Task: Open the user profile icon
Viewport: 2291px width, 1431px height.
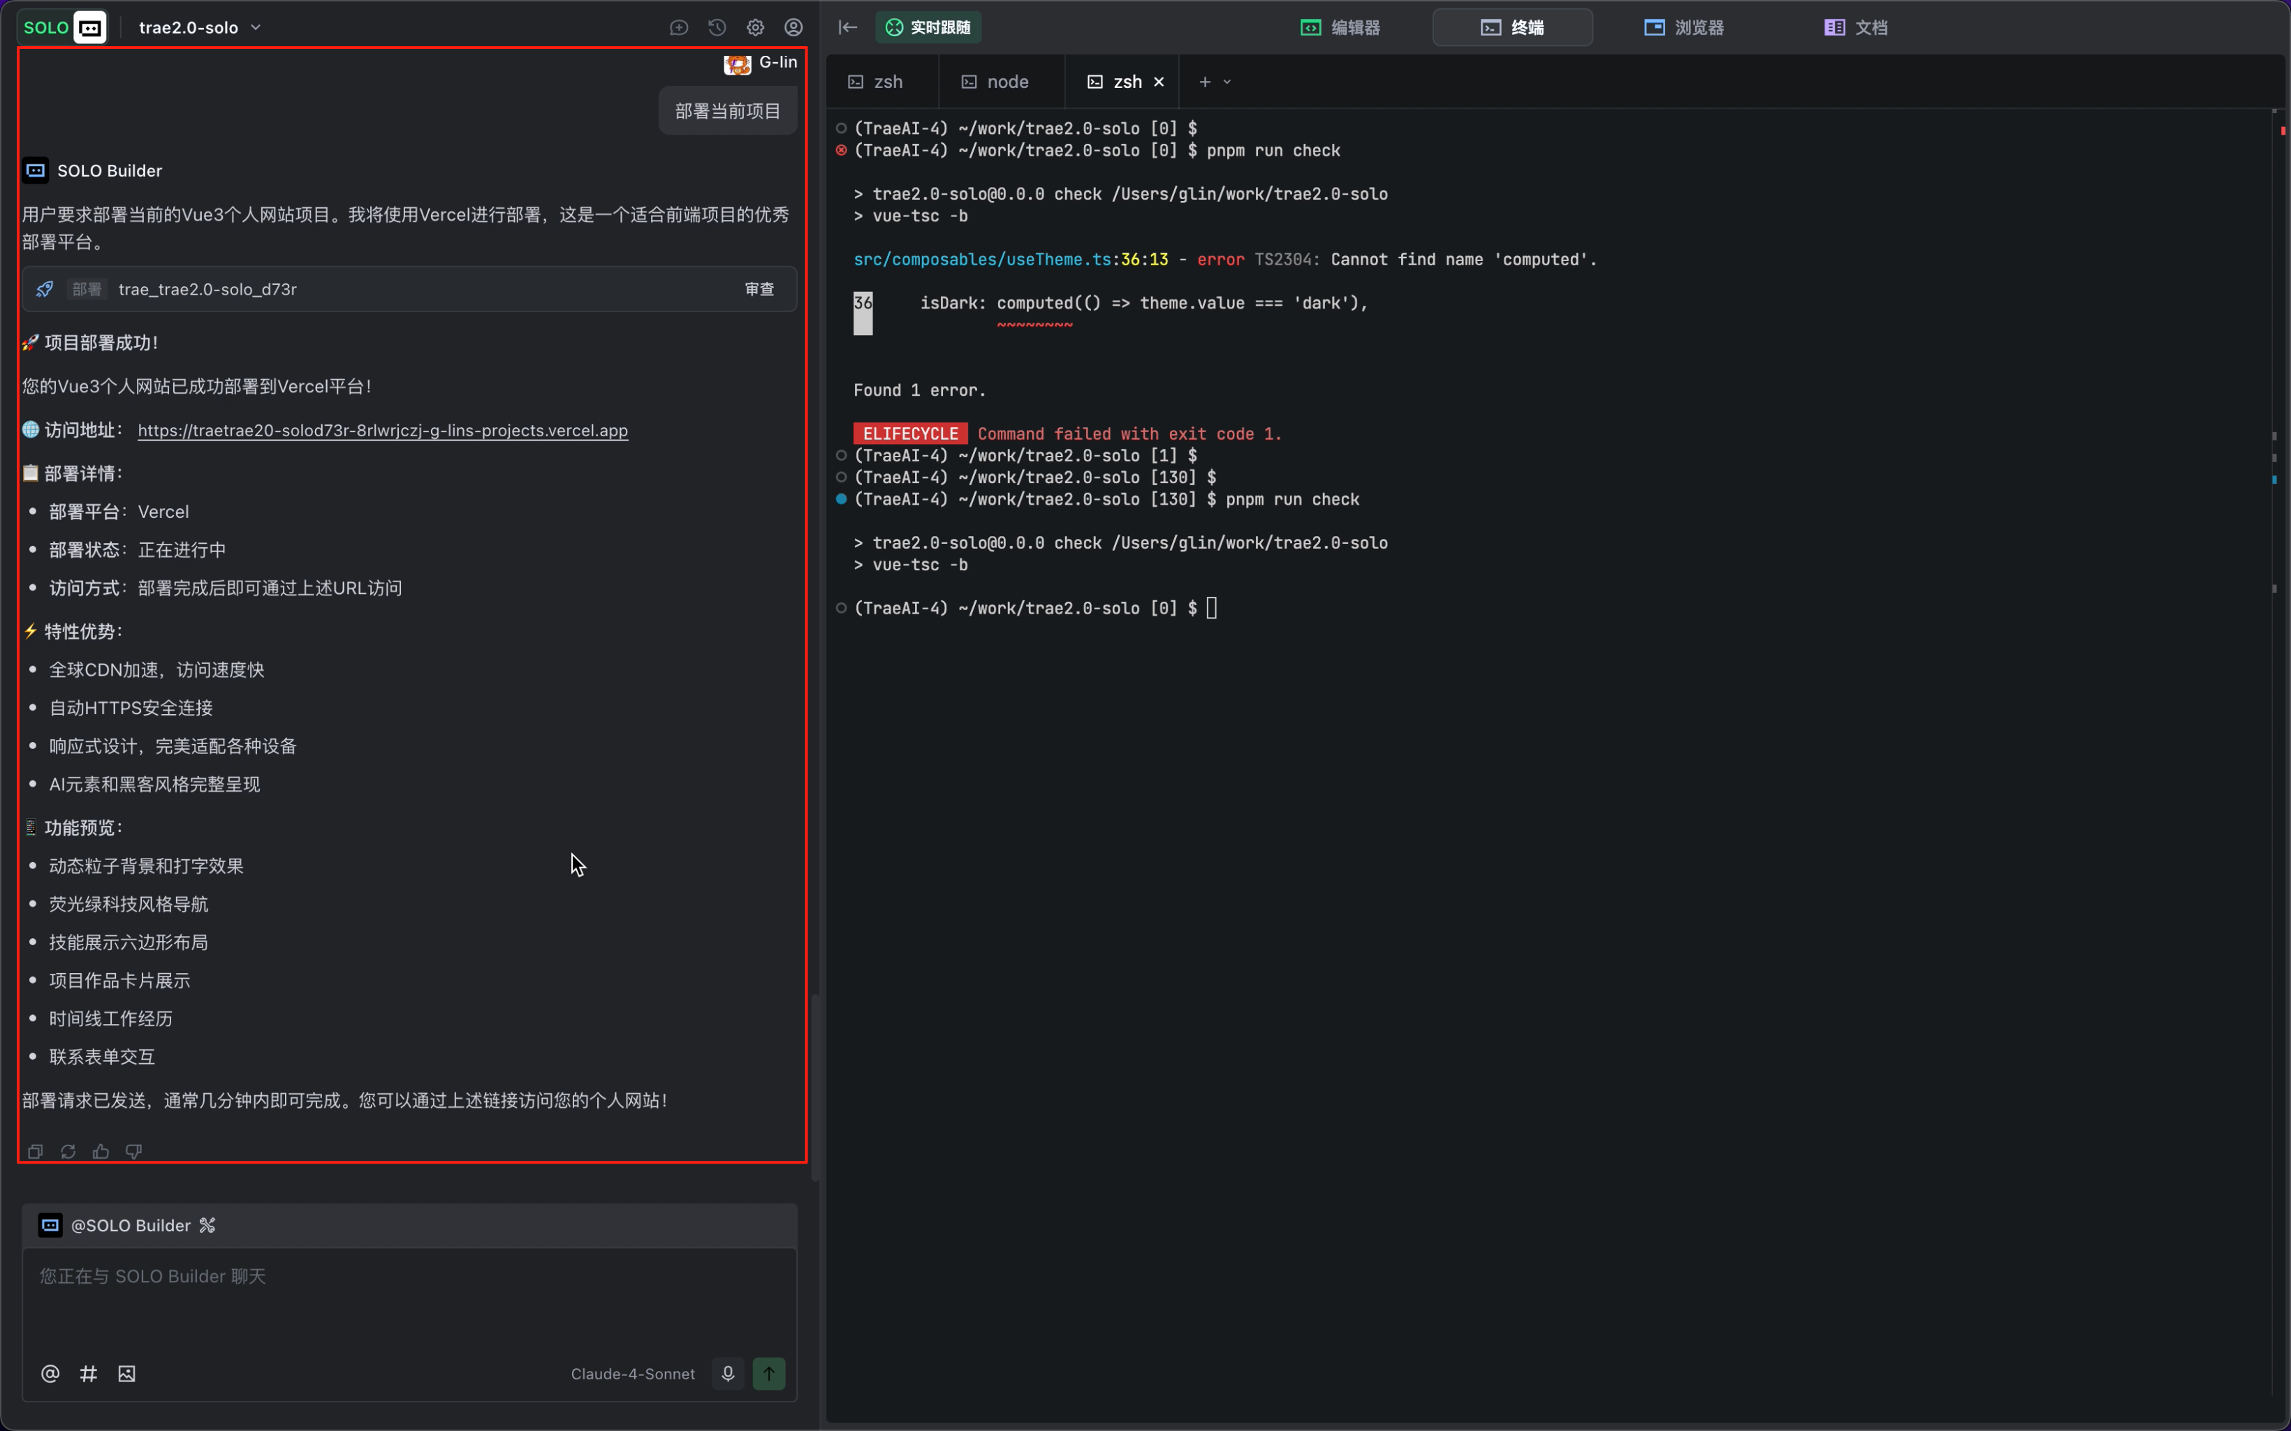Action: click(793, 27)
